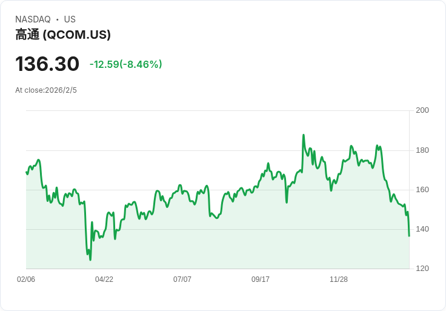446x311 pixels.
Task: Click the At close 2026/2/5 timestamp
Action: 46,90
